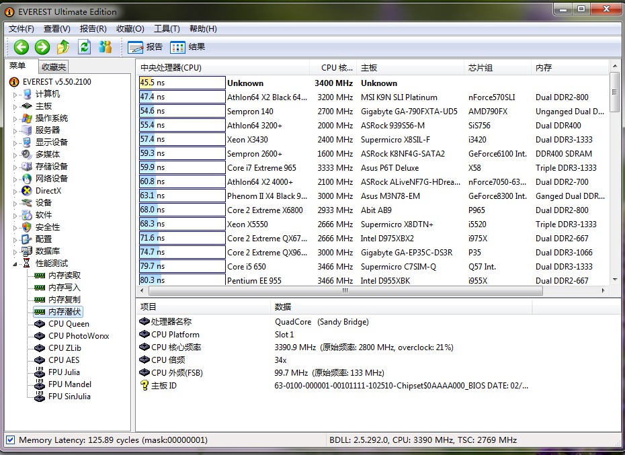Select the Core i7 Extreme 965 row
625x455 pixels.
373,168
